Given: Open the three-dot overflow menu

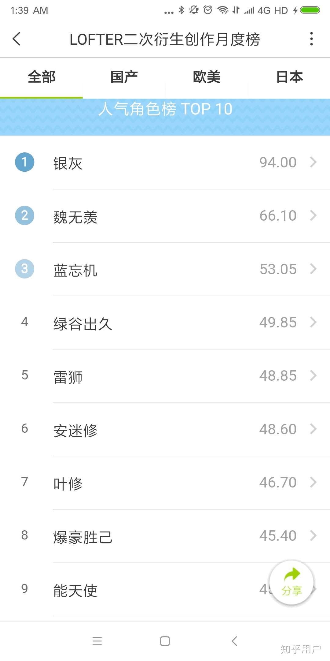Looking at the screenshot, I should click(311, 39).
